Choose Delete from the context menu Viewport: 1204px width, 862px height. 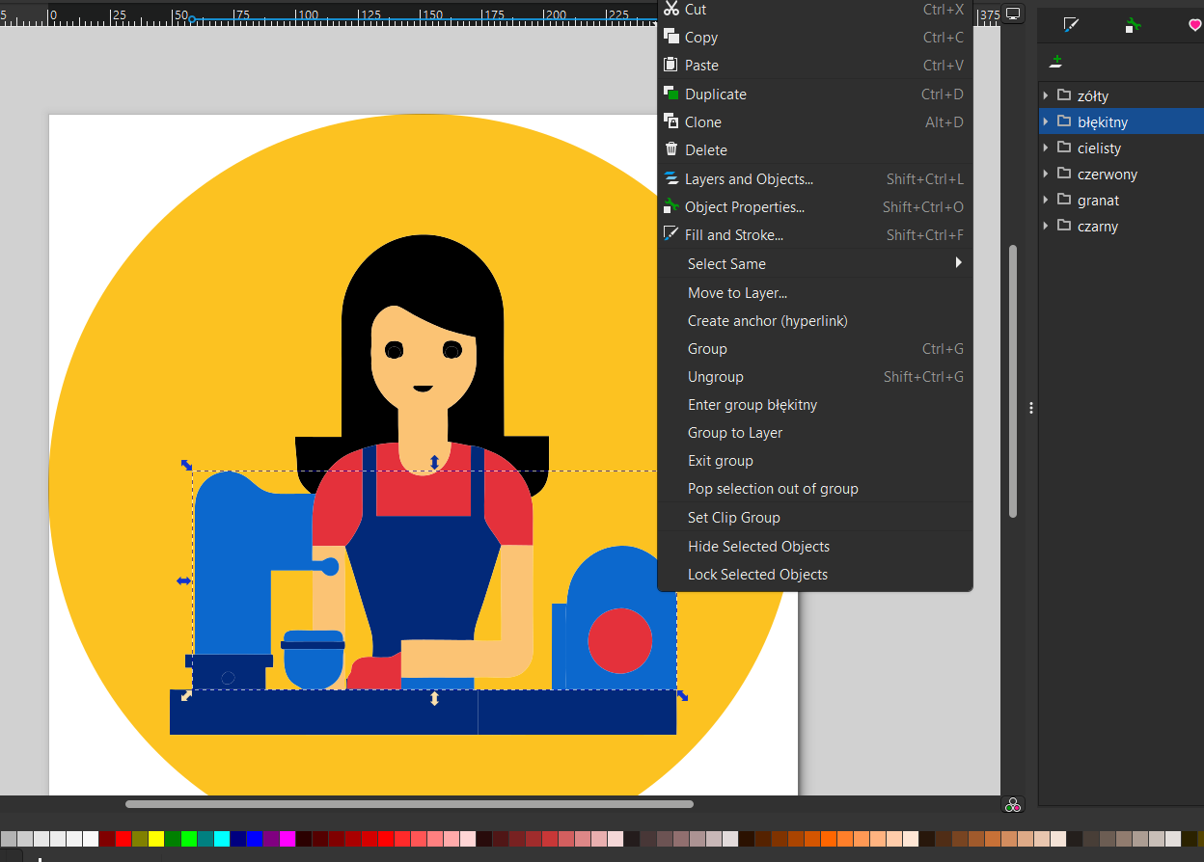pyautogui.click(x=815, y=150)
